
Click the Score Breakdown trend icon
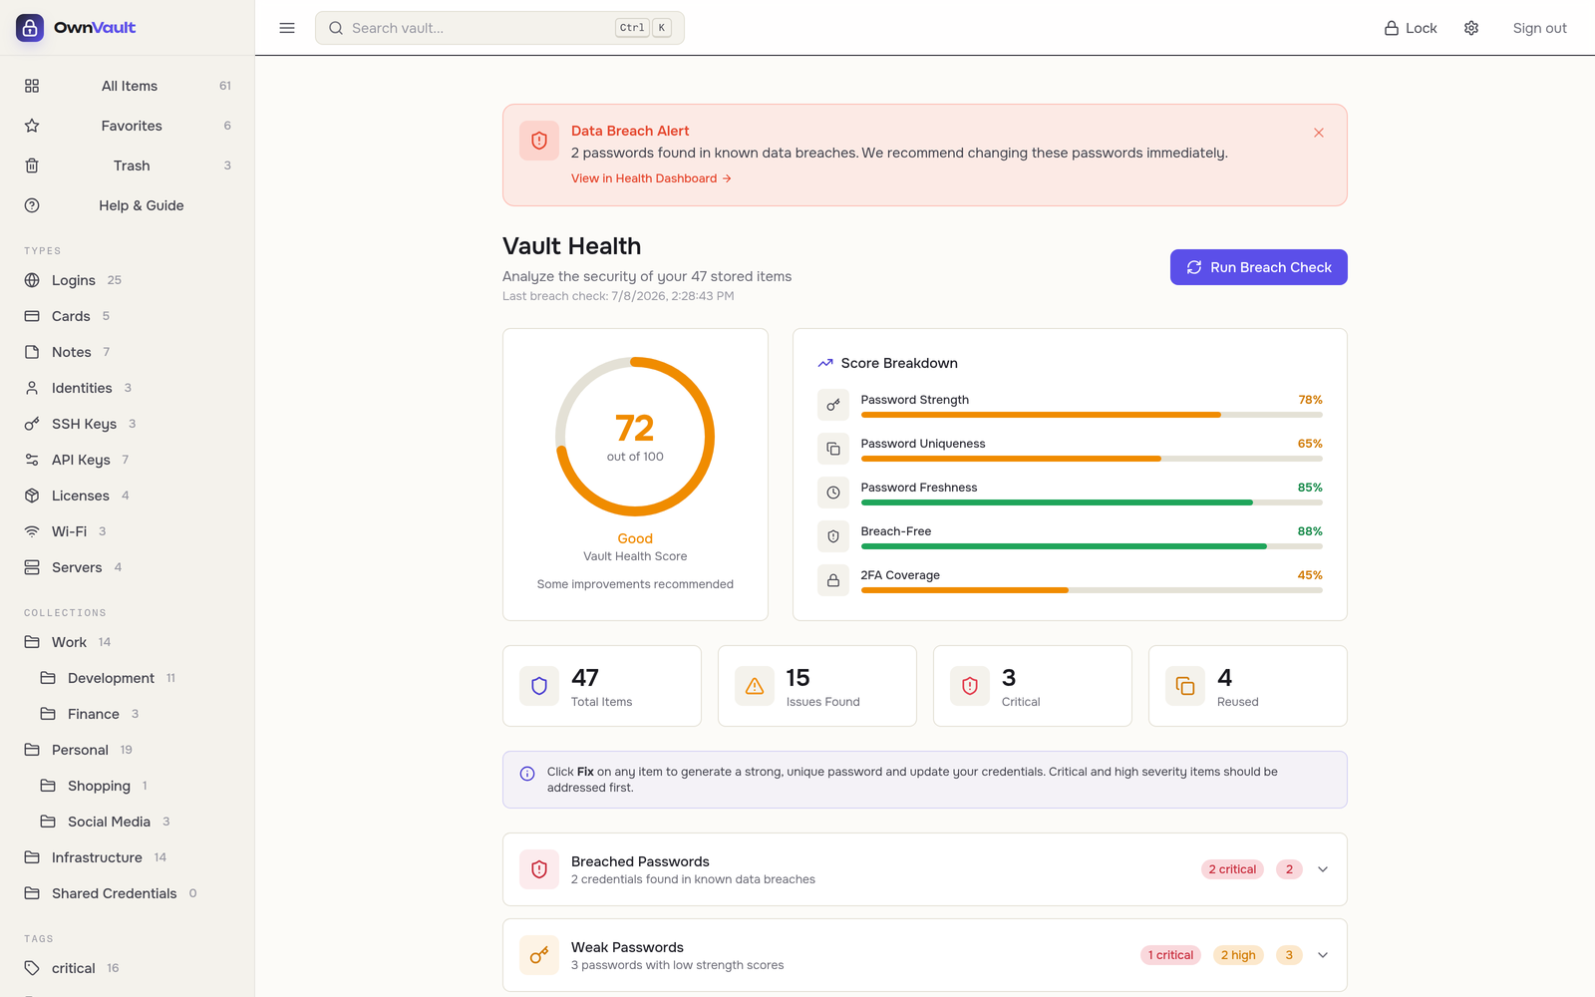(x=825, y=363)
